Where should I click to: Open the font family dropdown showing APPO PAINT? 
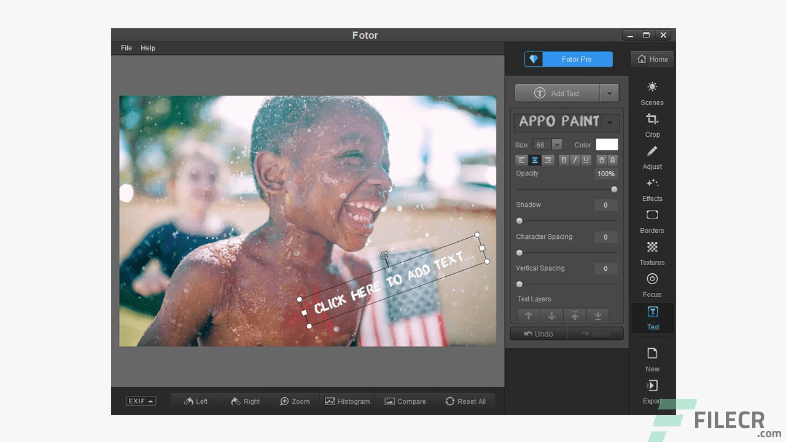pyautogui.click(x=610, y=122)
